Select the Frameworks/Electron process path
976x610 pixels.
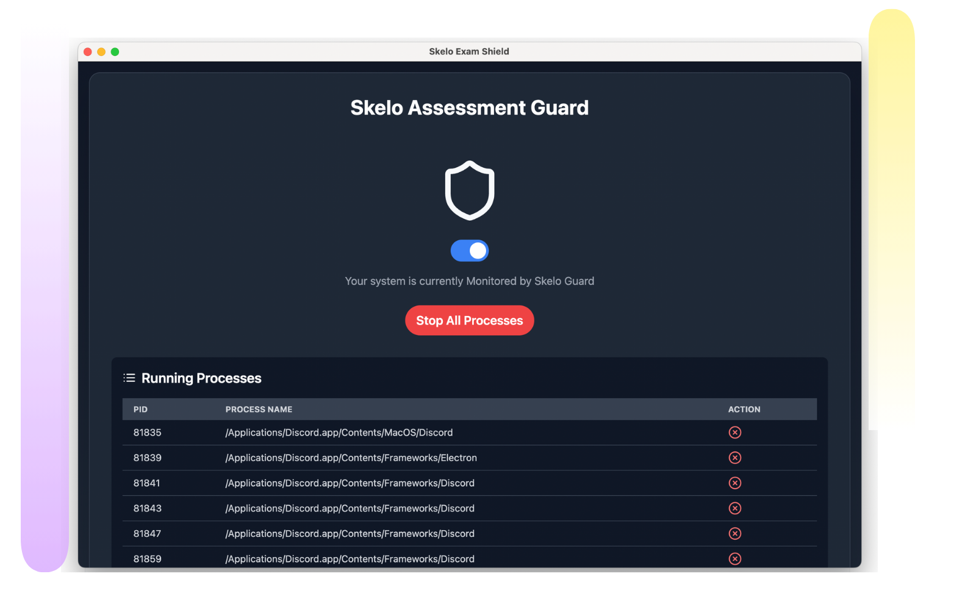coord(351,457)
